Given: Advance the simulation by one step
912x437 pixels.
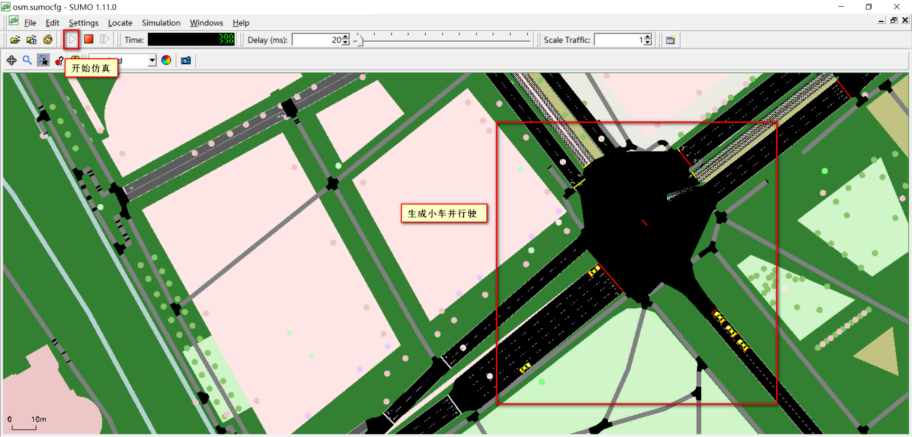Looking at the screenshot, I should [x=104, y=39].
